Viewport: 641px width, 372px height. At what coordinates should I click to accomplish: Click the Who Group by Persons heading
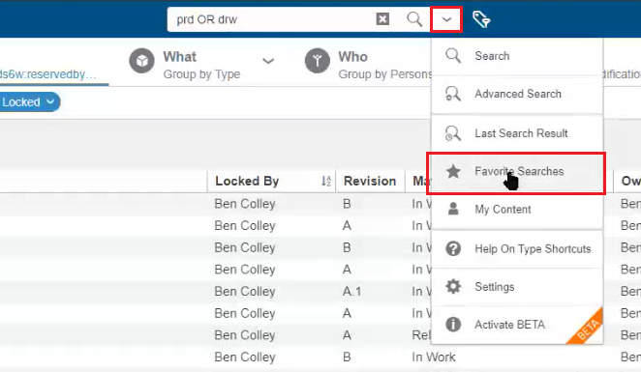tap(385, 66)
